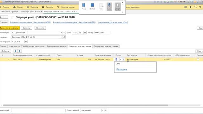Expand the Код дохода cell dropdown arrow
The height and width of the screenshot is (114, 203).
(x=121, y=60)
